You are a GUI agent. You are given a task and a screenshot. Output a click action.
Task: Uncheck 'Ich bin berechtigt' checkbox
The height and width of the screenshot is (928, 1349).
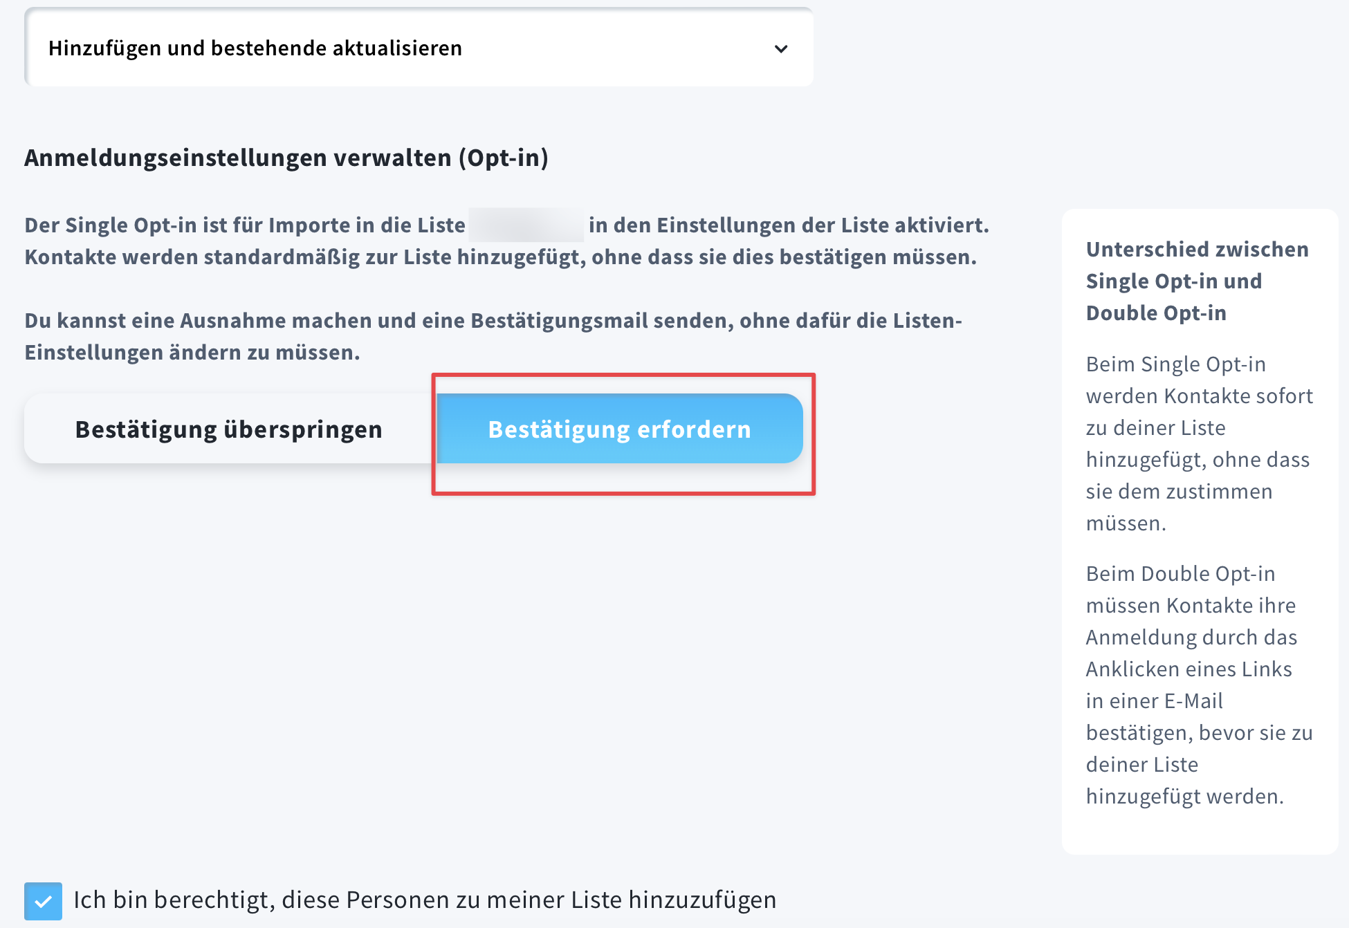coord(43,900)
